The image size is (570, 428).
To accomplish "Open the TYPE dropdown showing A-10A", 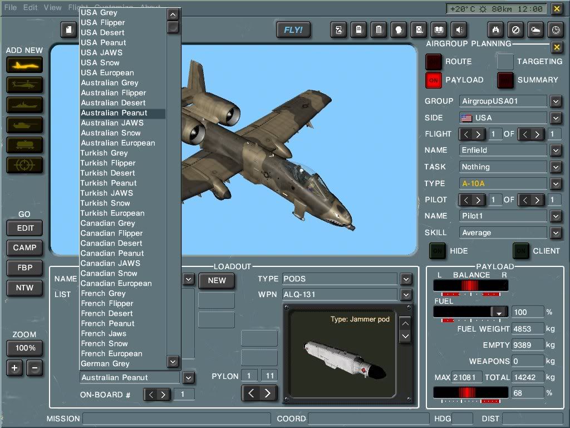I will pos(556,183).
